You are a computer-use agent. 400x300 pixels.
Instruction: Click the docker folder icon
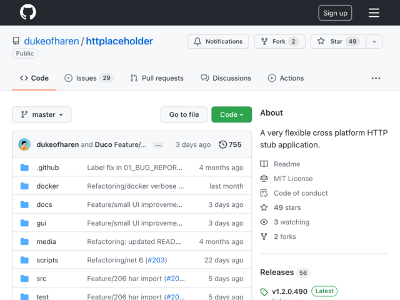[24, 186]
